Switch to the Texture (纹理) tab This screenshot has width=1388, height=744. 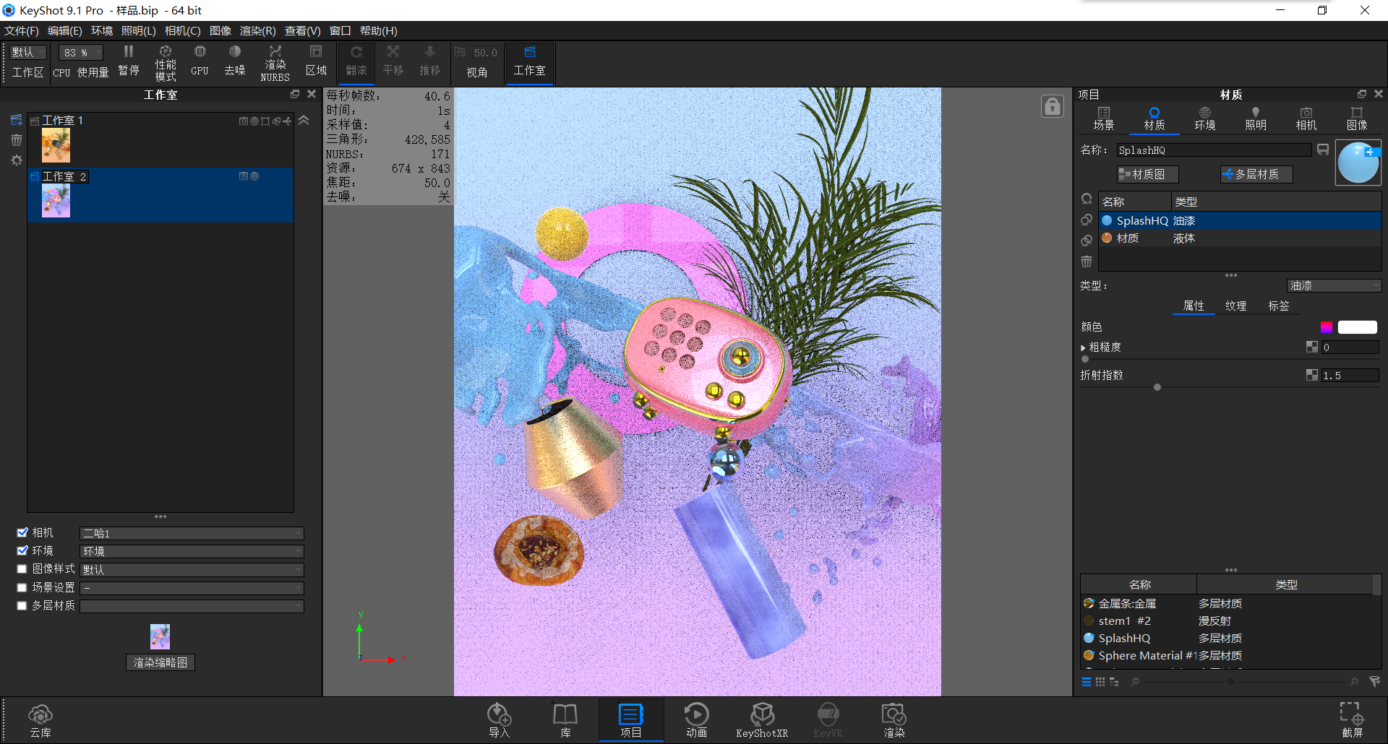coord(1235,306)
